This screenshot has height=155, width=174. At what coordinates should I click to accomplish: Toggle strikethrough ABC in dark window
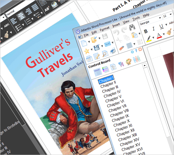point(7,25)
